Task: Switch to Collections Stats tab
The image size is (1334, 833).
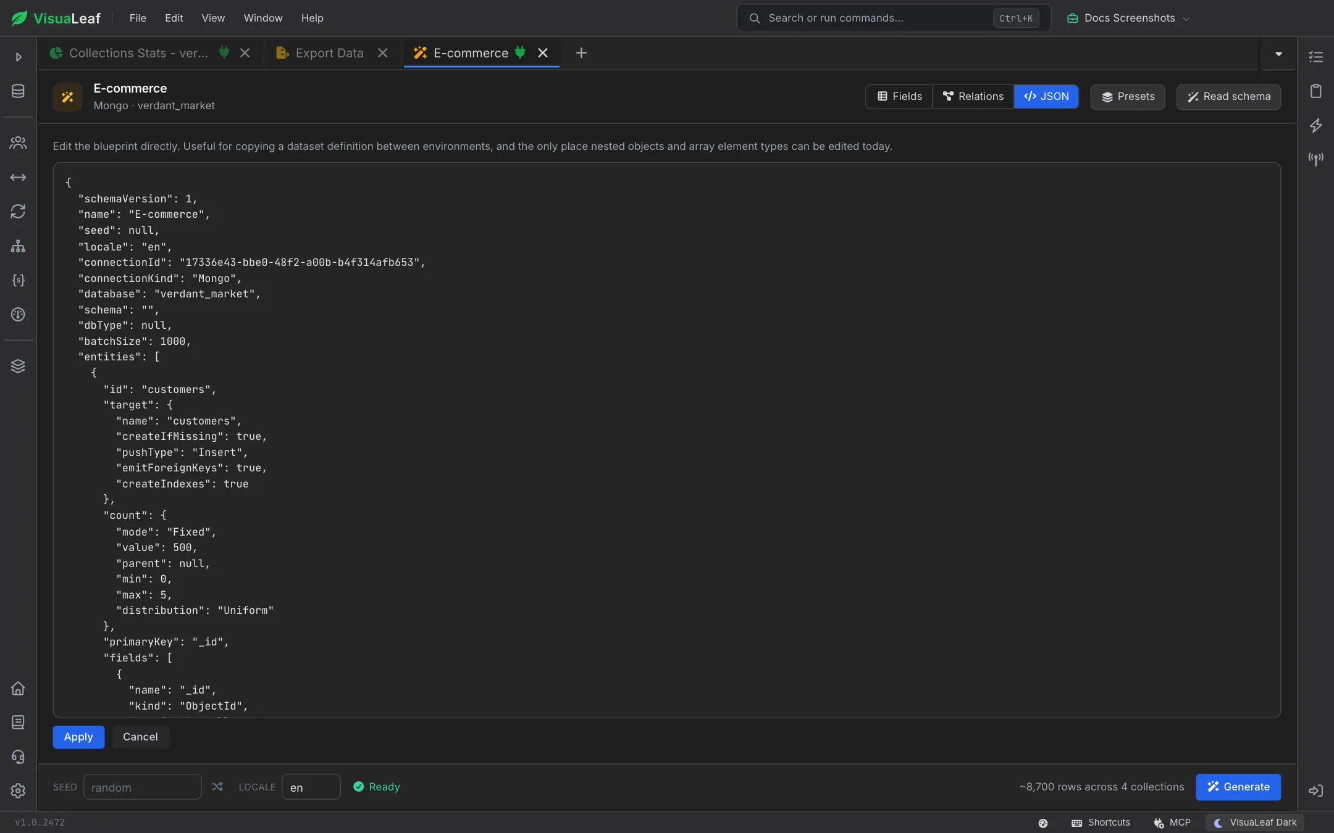Action: 138,53
